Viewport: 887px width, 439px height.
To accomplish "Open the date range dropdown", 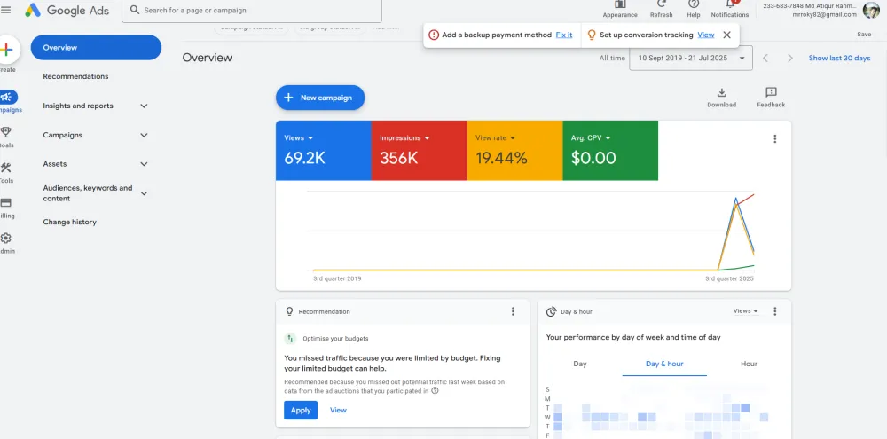I will [x=742, y=58].
